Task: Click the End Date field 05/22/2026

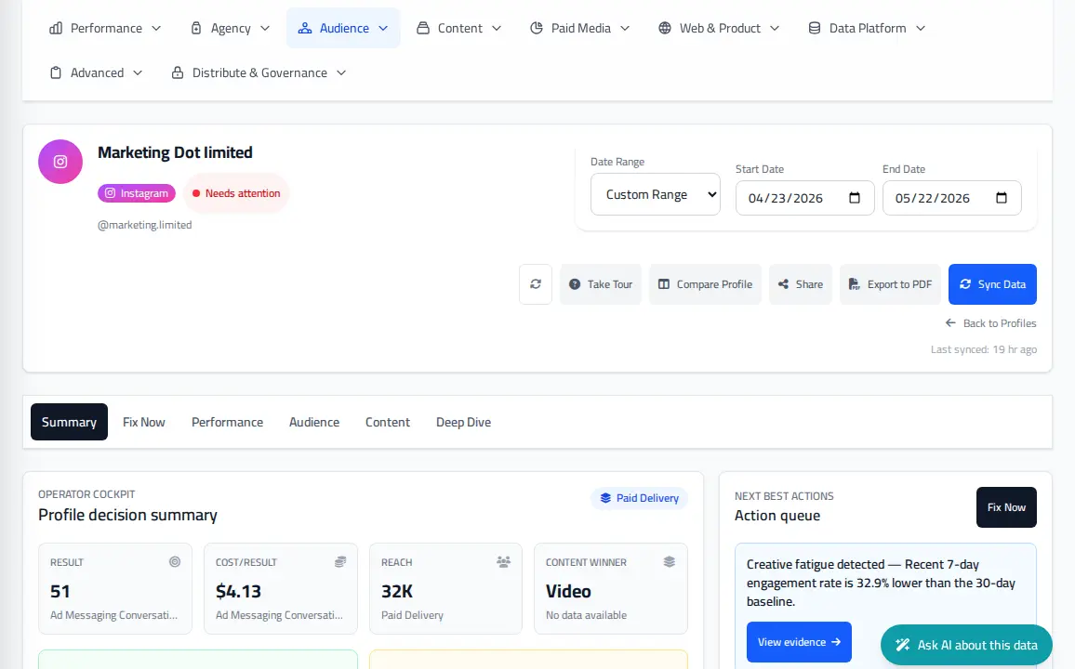Action: [951, 198]
